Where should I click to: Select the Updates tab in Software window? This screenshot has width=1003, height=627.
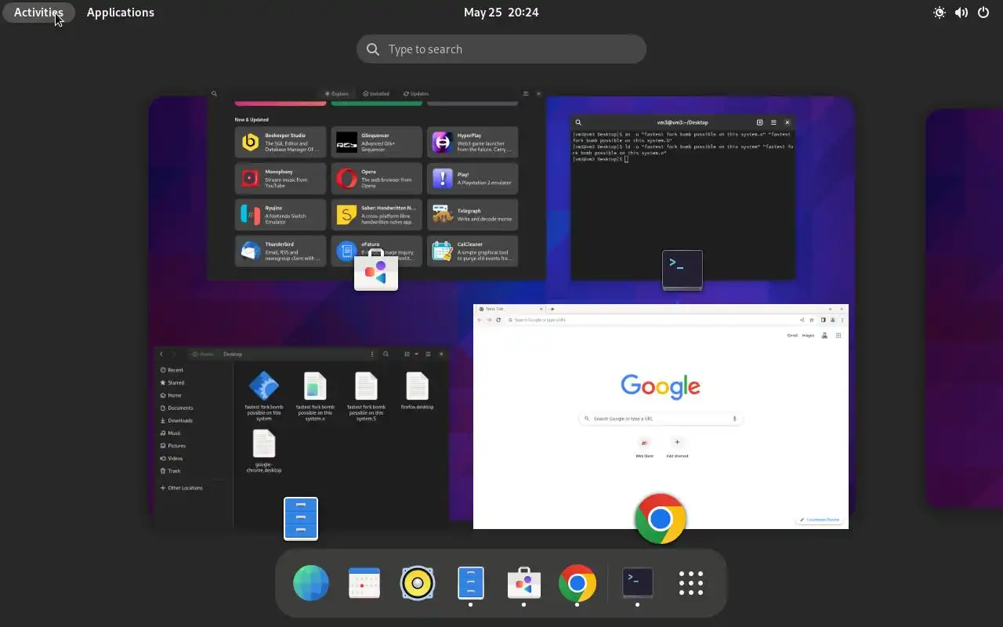[416, 93]
